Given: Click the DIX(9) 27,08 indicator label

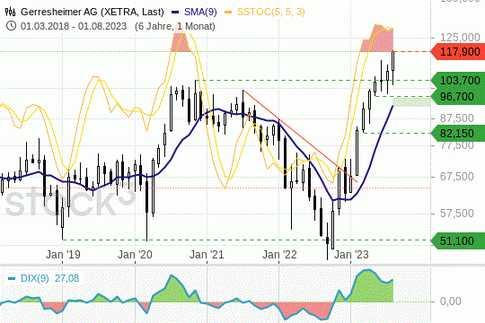Looking at the screenshot, I should click(x=49, y=278).
